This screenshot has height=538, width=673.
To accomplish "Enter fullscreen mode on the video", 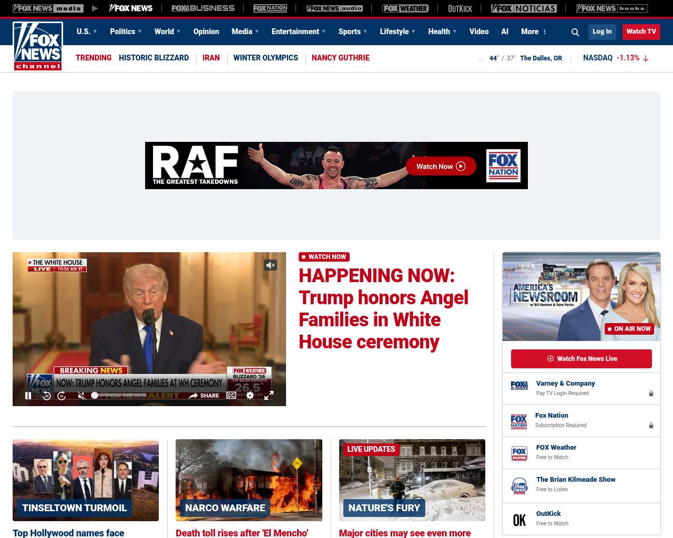I will click(x=269, y=395).
